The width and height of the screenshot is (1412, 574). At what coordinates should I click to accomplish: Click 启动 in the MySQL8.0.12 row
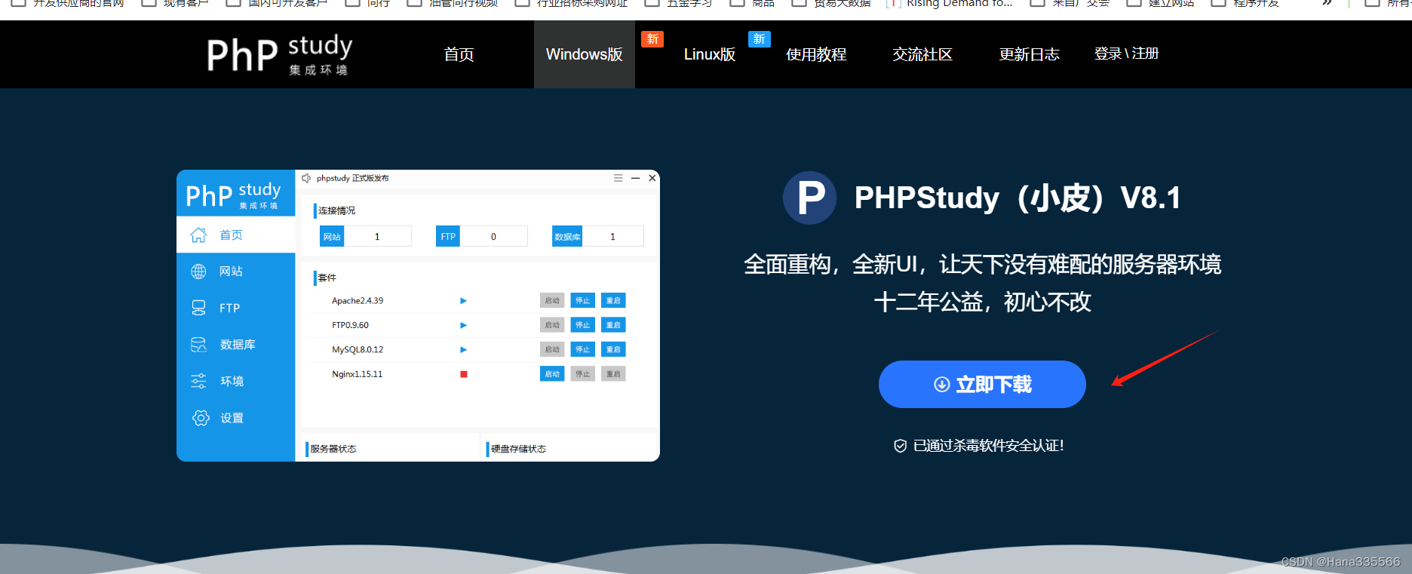552,349
